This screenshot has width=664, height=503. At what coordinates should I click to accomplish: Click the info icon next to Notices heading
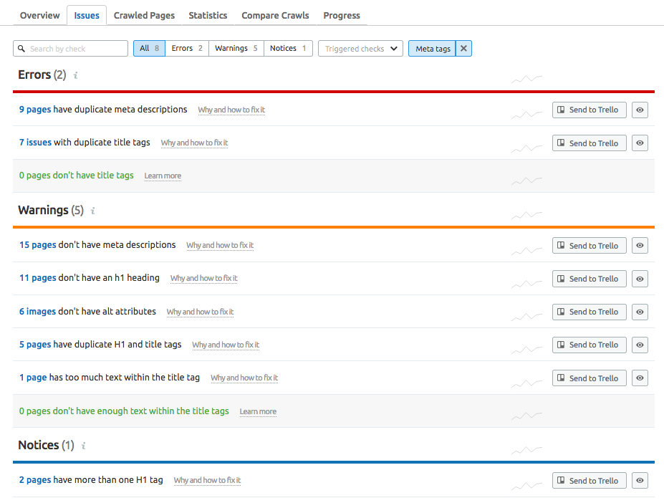83,446
